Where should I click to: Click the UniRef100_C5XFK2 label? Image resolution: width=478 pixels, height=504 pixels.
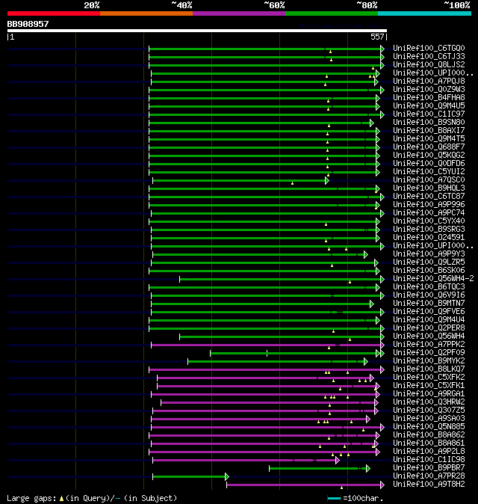click(x=429, y=378)
